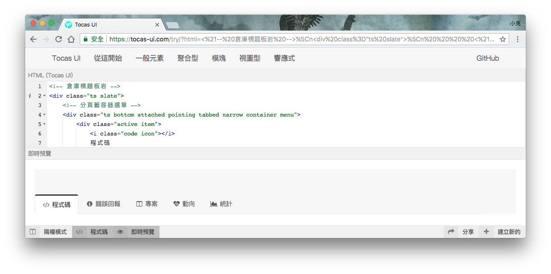Viewport: 551px width, 274px height.
Task: Reload the Tocas UI page
Action: point(59,39)
